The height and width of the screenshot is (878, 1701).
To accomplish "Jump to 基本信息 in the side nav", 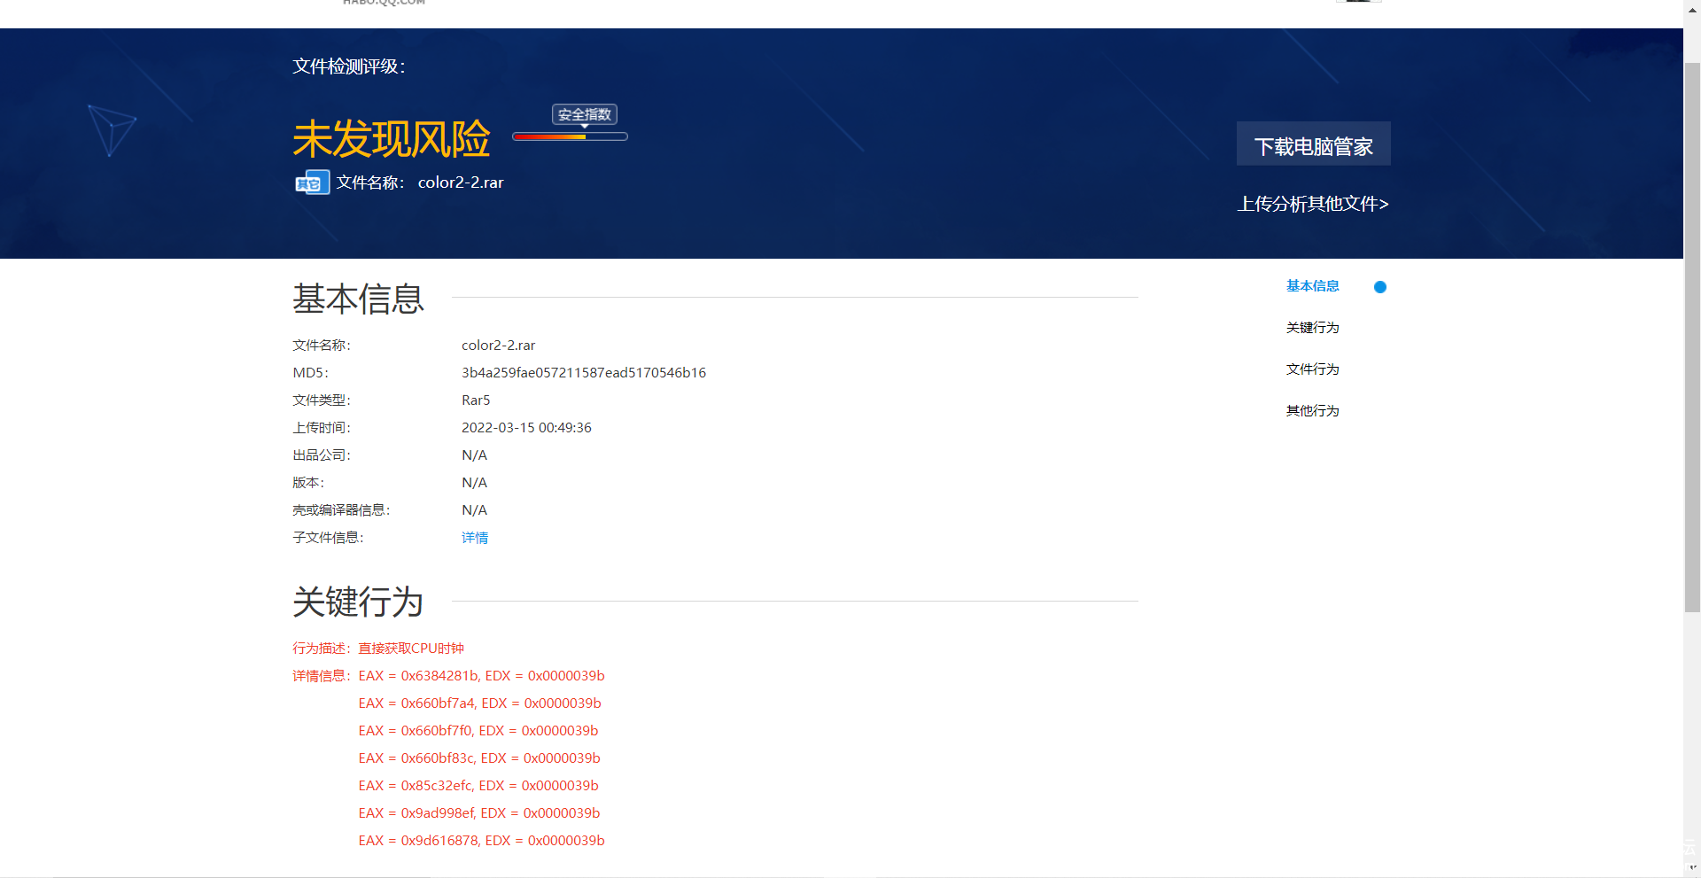I will click(x=1312, y=286).
